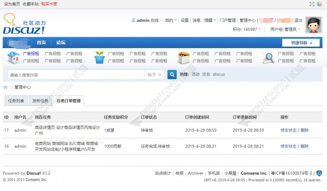Click 删除 for order 16

304,146
